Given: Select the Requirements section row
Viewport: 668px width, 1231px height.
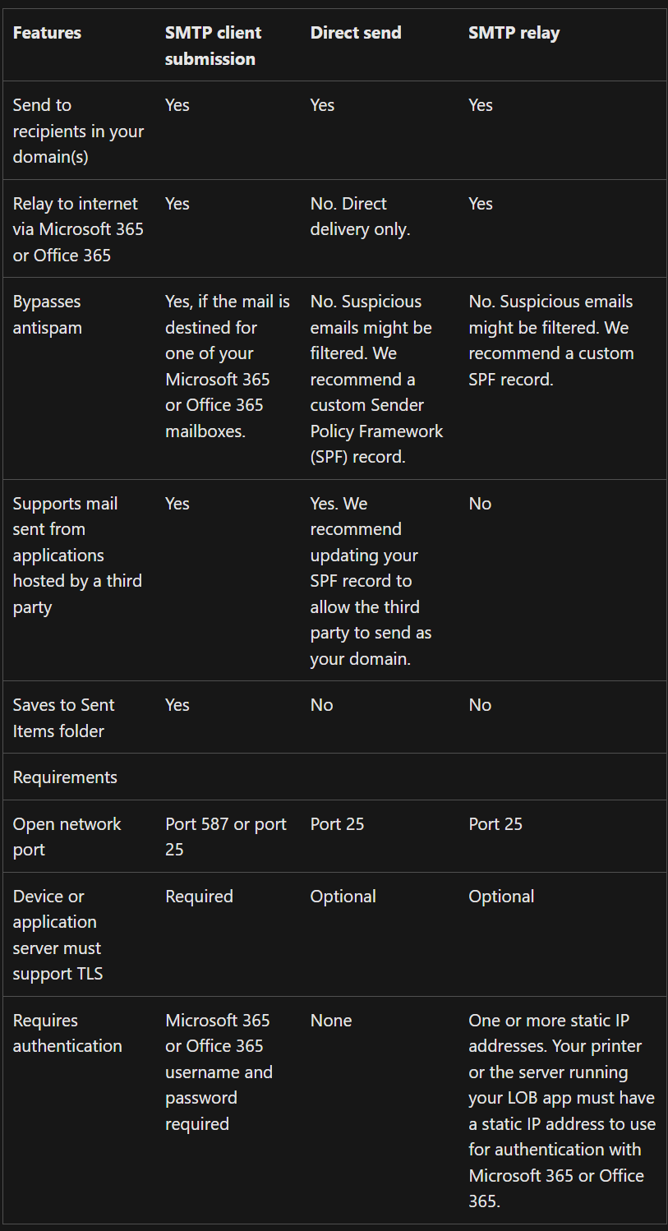Looking at the screenshot, I should (334, 777).
